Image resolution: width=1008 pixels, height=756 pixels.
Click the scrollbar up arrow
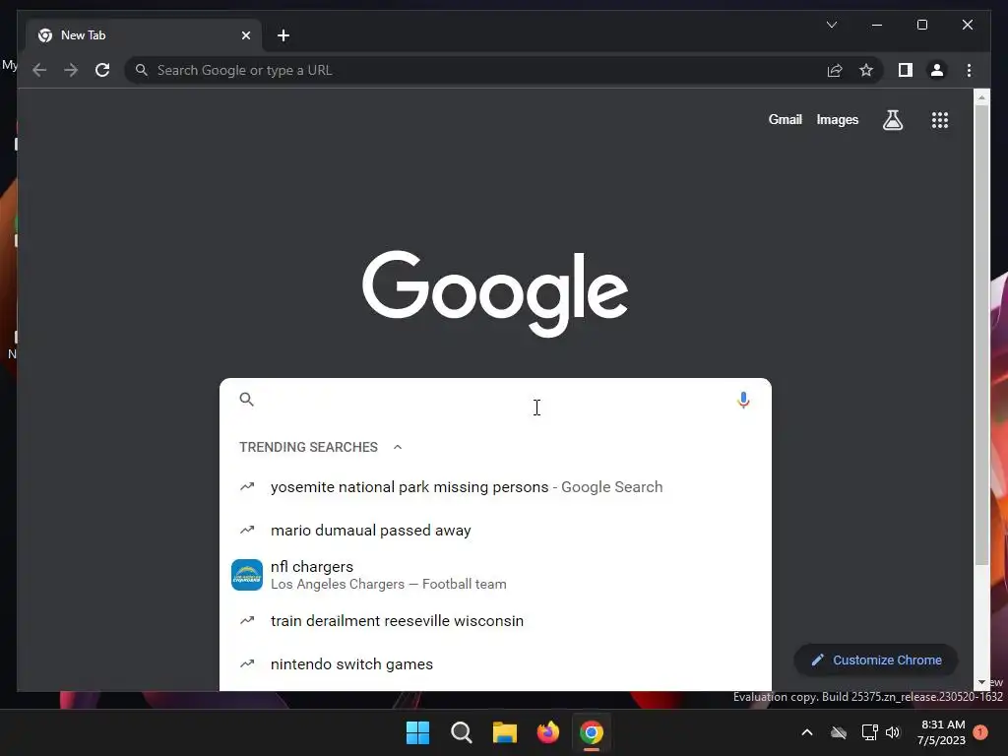(x=981, y=97)
